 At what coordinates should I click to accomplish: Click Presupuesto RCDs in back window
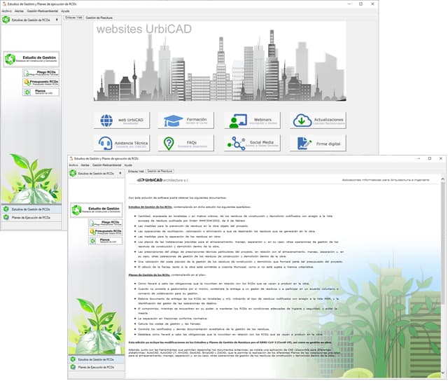(x=41, y=83)
